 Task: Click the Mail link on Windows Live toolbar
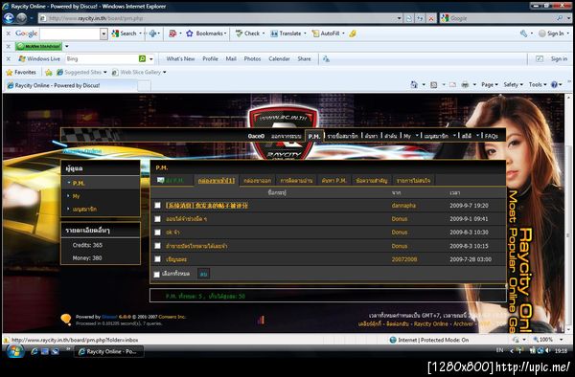231,58
